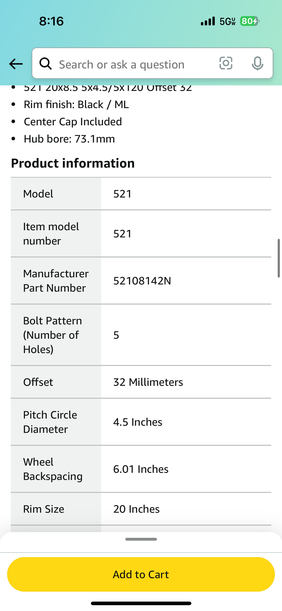Tap the 8:16 clock in status bar
282x611 pixels.
(51, 21)
